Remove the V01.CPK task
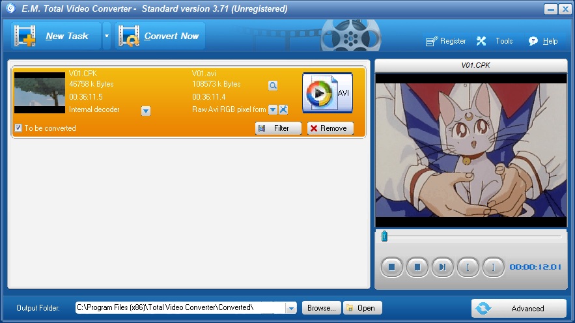 pos(330,128)
